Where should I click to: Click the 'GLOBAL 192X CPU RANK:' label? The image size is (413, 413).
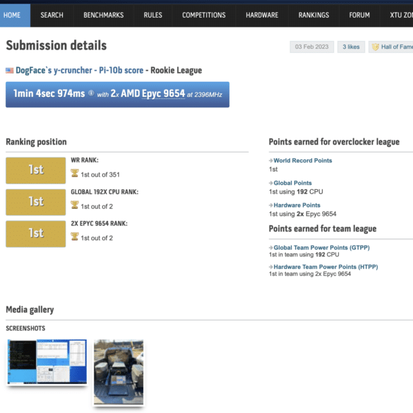[104, 192]
